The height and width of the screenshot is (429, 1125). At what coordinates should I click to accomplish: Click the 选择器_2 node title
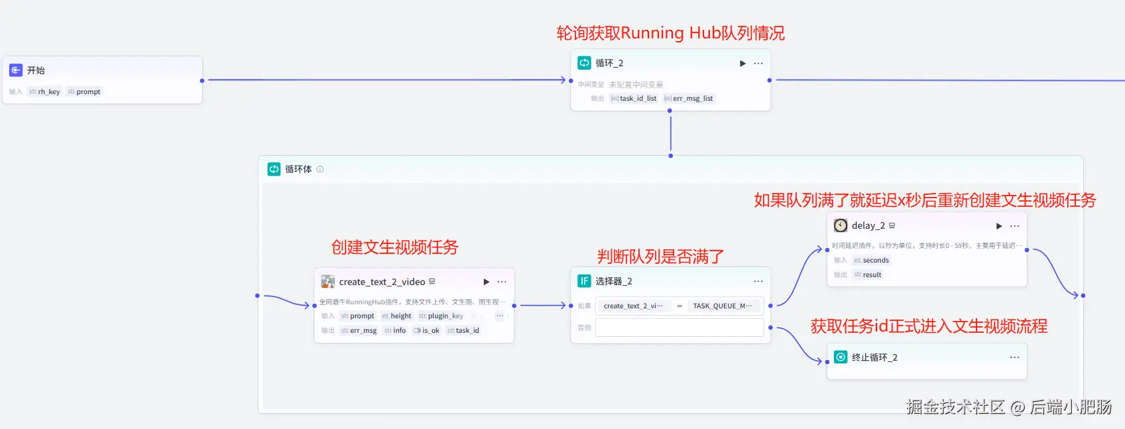point(613,281)
